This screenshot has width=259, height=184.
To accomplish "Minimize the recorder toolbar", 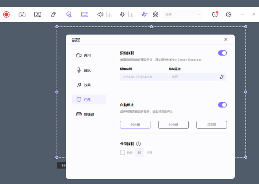I will 242,14.
